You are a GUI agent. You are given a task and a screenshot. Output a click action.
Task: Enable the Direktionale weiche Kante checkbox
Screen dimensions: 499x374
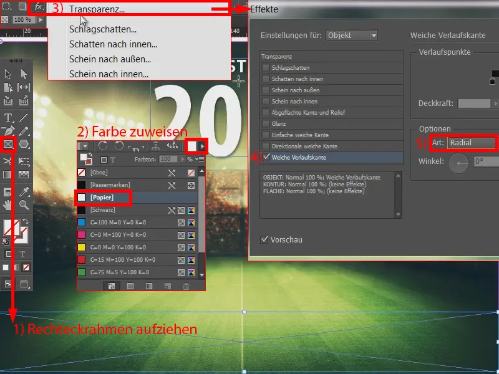(266, 146)
